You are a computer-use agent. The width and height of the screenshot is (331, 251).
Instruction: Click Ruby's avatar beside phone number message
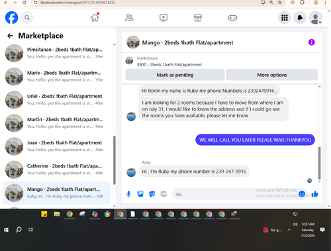[x=131, y=172]
